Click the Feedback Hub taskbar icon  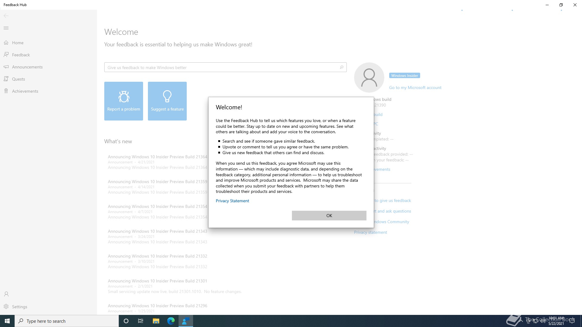pos(186,321)
